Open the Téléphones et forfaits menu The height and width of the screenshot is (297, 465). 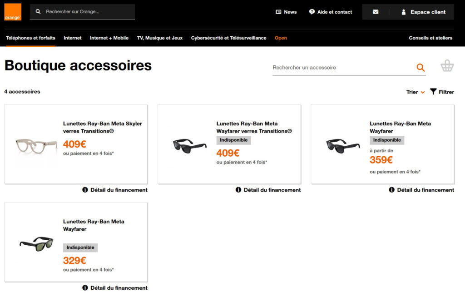(x=30, y=38)
